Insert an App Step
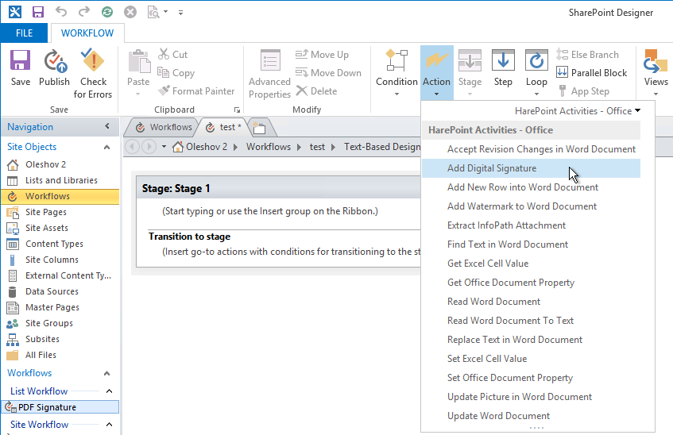Screen dimensions: 673x435 pos(583,91)
